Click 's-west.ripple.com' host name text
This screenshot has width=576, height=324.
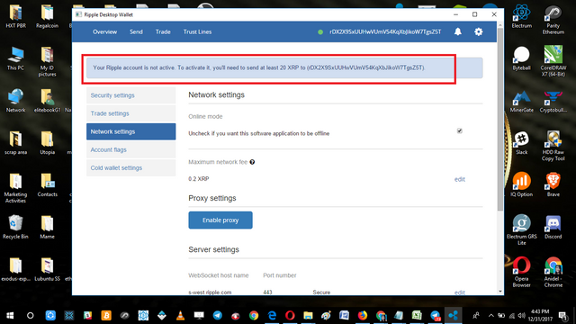(210, 292)
